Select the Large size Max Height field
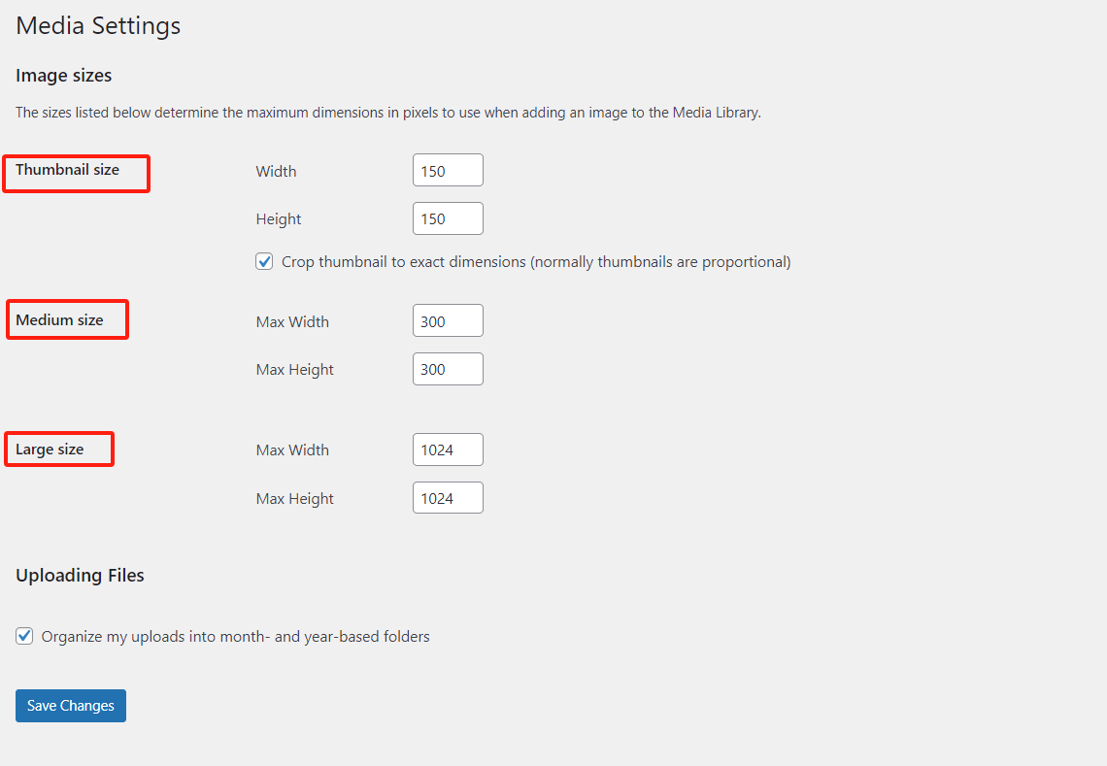The height and width of the screenshot is (766, 1107). click(448, 498)
